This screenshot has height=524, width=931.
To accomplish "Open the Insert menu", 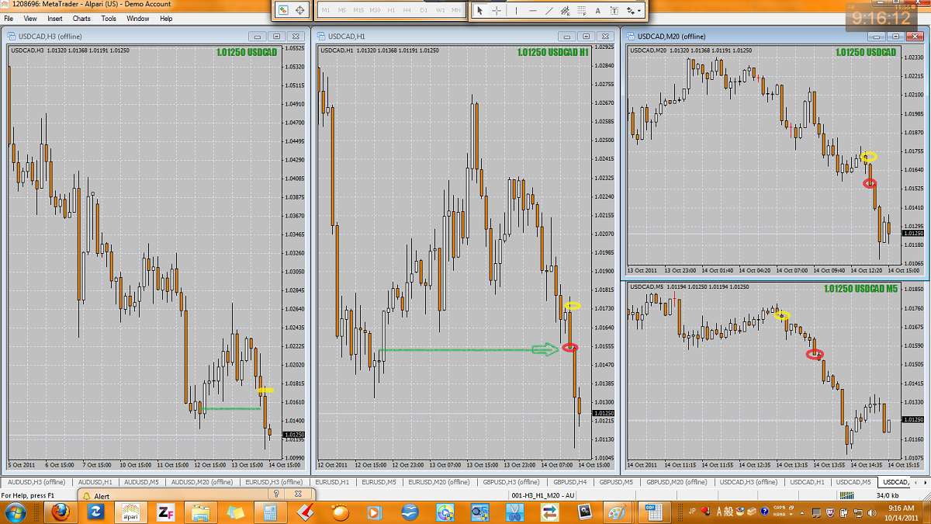I will click(x=55, y=18).
